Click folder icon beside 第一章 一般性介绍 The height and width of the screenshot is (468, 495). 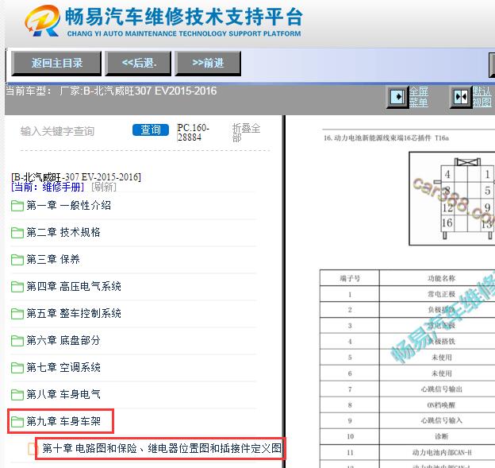pos(17,206)
